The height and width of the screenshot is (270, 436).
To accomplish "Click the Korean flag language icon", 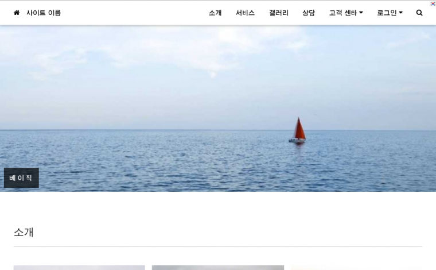I will coord(433,3).
